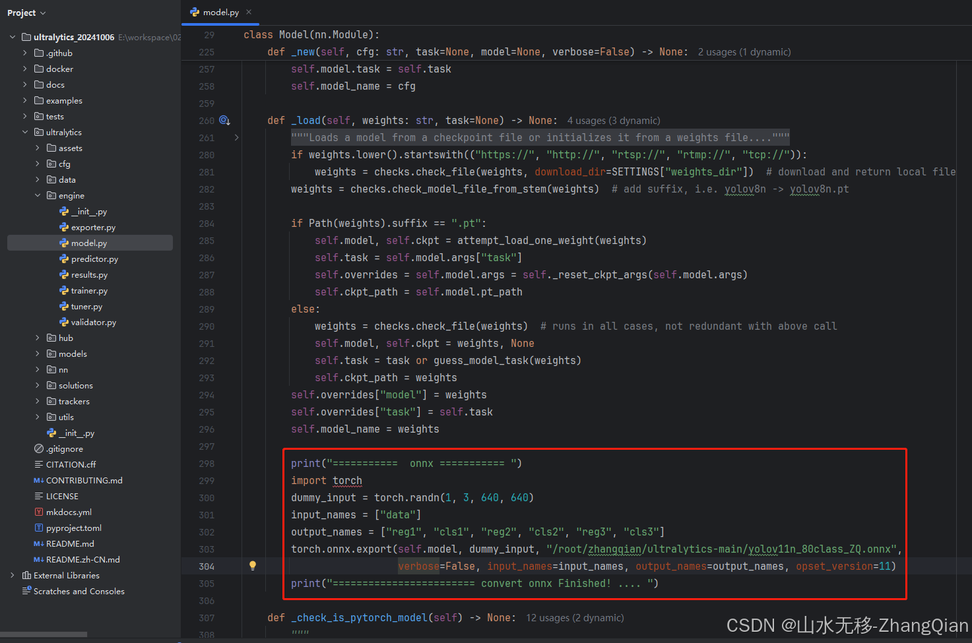The height and width of the screenshot is (643, 972).
Task: Expand the assets folder chevron
Action: tap(38, 148)
